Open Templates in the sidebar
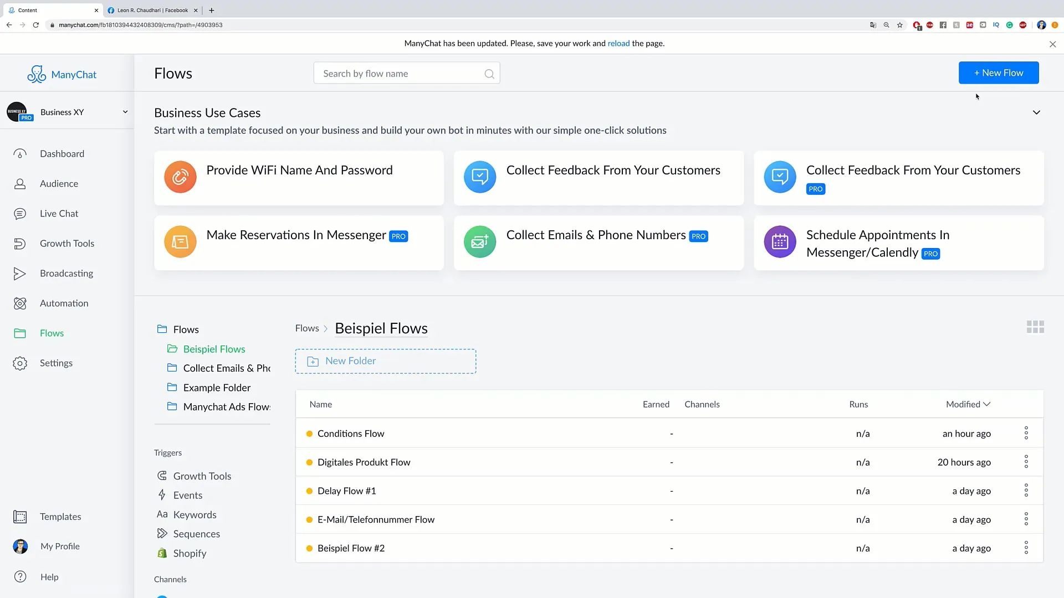Viewport: 1064px width, 598px height. pyautogui.click(x=60, y=517)
